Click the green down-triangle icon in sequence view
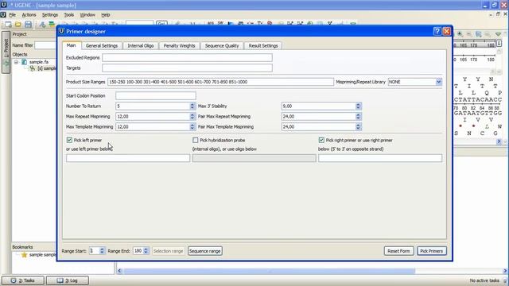509x286 pixels. click(x=498, y=34)
